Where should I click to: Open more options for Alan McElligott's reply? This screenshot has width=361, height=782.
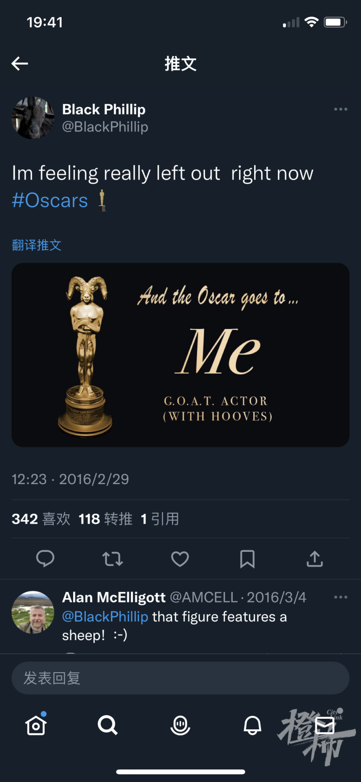point(340,597)
